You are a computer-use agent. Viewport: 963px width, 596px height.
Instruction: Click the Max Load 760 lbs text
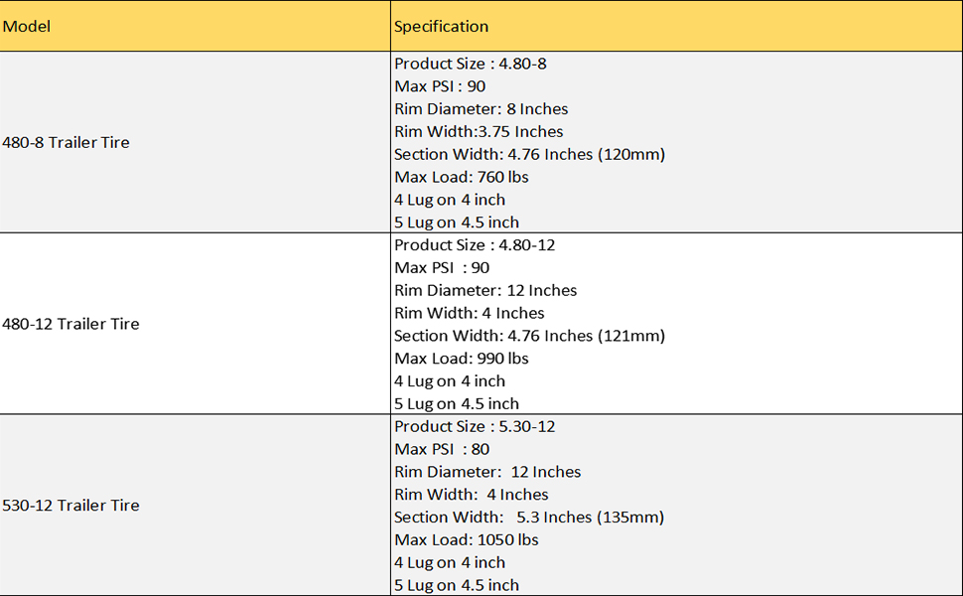point(461,178)
